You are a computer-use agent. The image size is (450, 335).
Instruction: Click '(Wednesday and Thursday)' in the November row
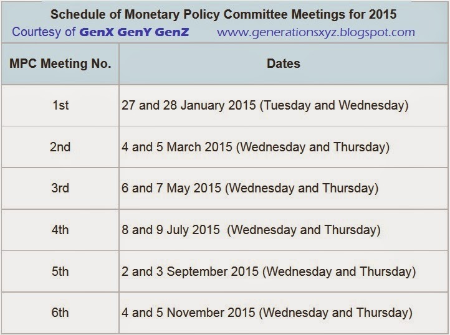click(335, 313)
